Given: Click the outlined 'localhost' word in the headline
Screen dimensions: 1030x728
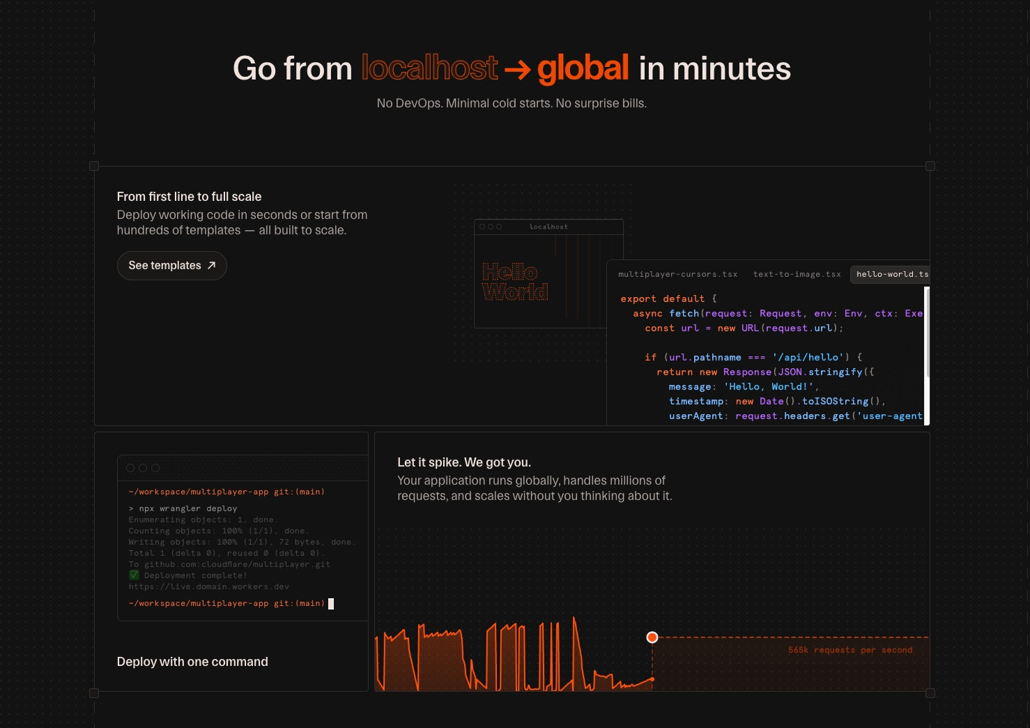Looking at the screenshot, I should (429, 68).
